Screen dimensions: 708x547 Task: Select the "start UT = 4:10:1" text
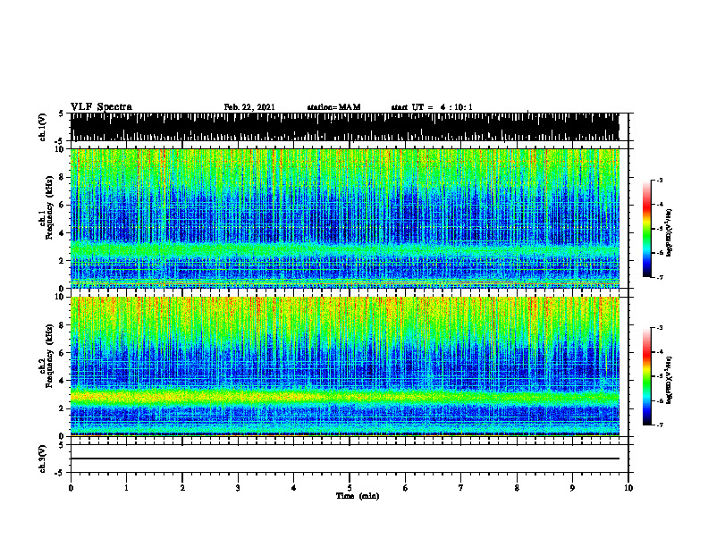pyautogui.click(x=432, y=107)
